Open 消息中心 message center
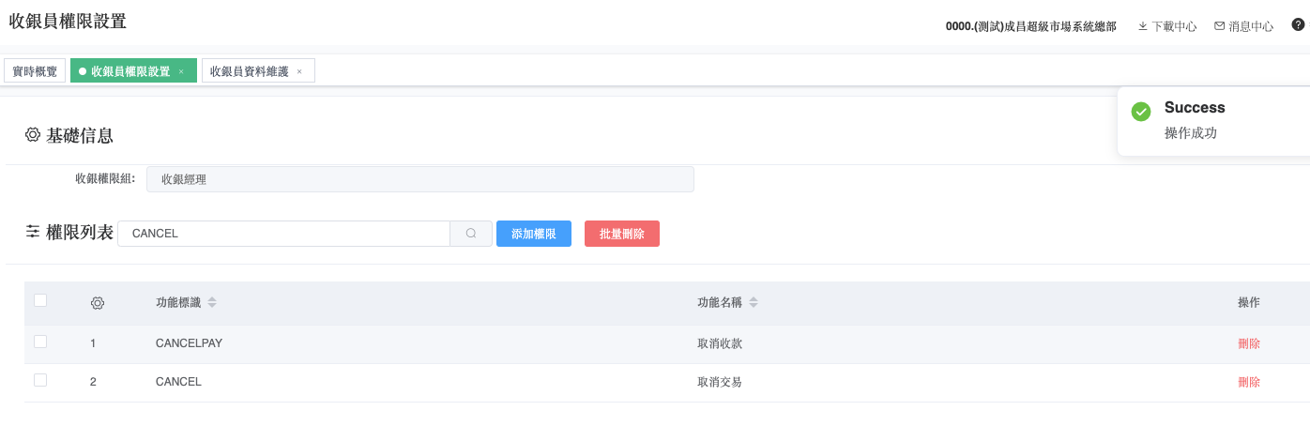The height and width of the screenshot is (441, 1310). coord(1243,26)
